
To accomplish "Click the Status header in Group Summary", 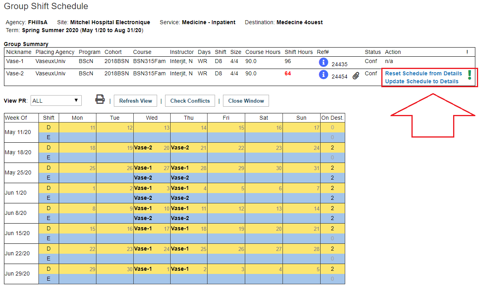I will pyautogui.click(x=373, y=52).
